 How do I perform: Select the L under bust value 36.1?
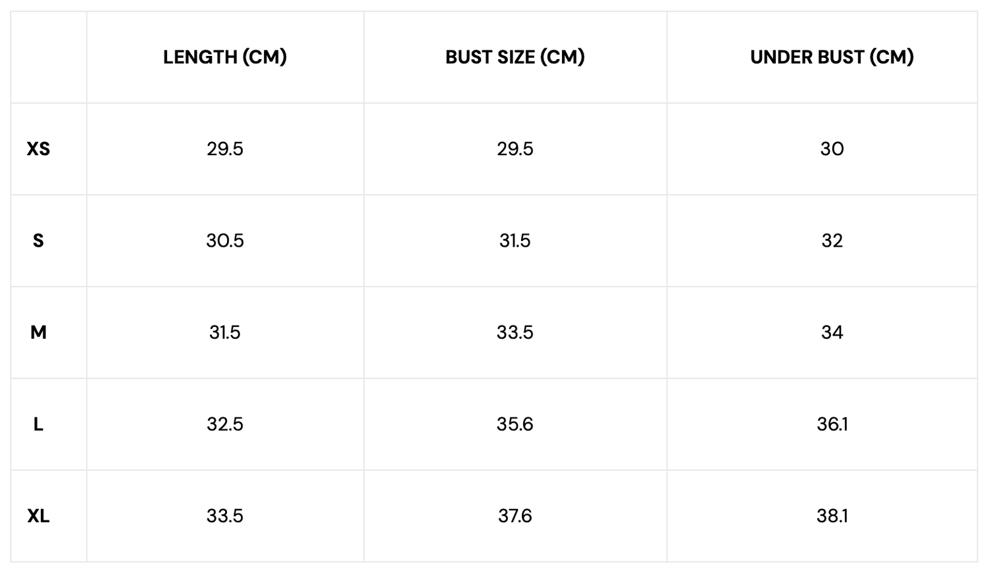(x=832, y=425)
